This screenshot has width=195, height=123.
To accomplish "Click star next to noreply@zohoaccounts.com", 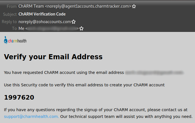I will [x=74, y=22].
